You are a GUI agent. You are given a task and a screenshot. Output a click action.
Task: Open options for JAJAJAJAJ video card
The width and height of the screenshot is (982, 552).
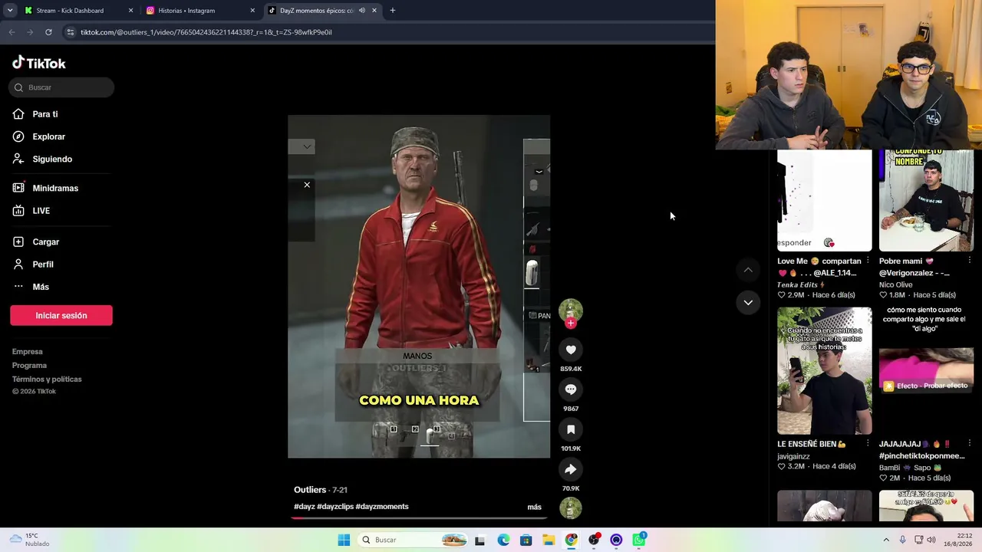coord(969,443)
